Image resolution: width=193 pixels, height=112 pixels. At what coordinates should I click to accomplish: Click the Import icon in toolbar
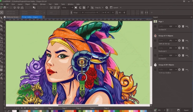pos(51,8)
